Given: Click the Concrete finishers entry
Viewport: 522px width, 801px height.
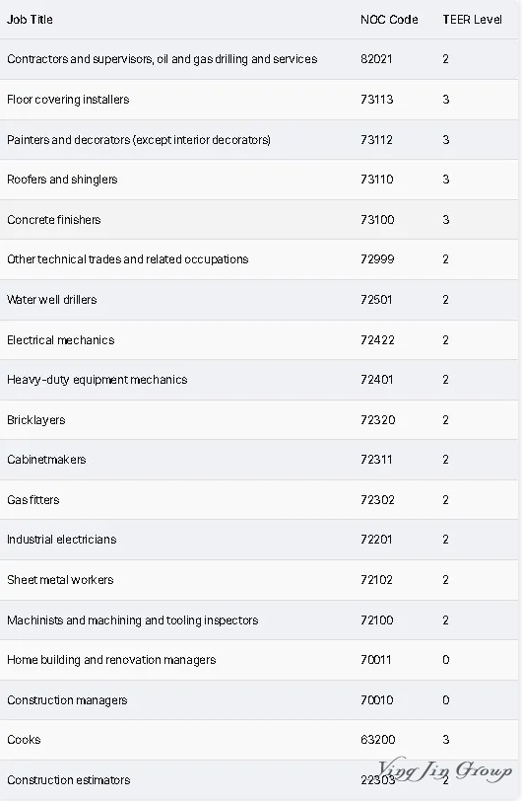Looking at the screenshot, I should (x=53, y=220).
